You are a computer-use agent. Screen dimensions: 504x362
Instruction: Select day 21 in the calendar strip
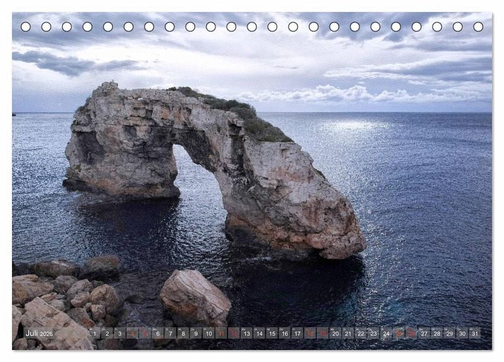(x=348, y=333)
